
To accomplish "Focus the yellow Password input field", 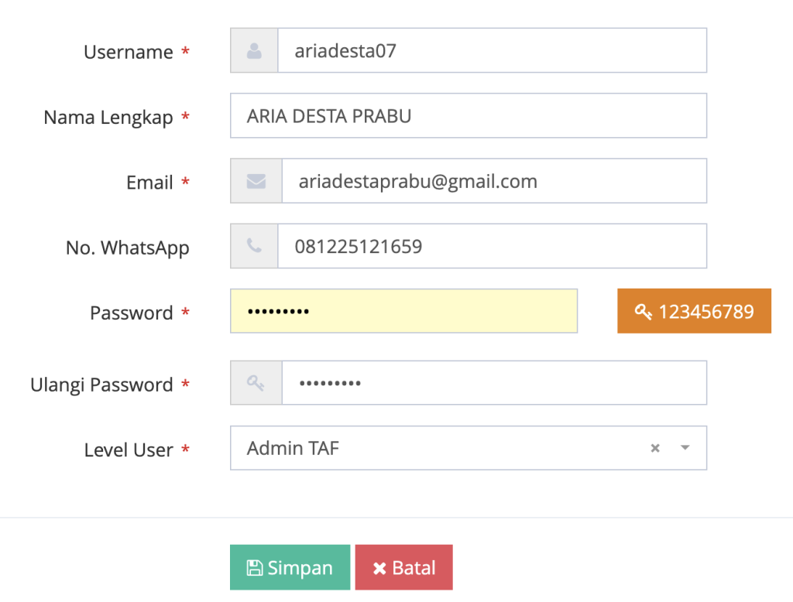I will 403,311.
